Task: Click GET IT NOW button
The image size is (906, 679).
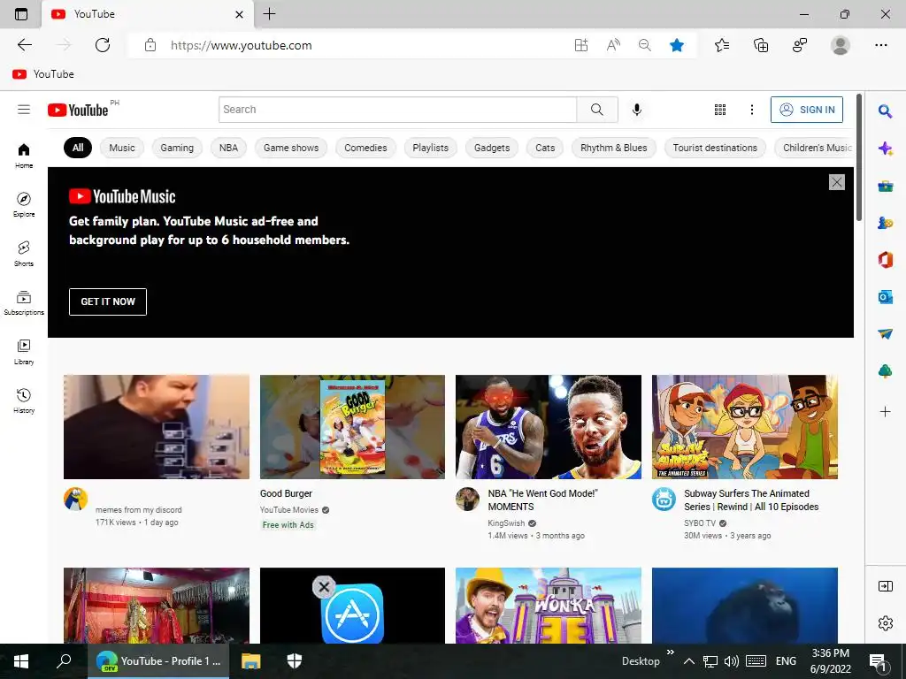Action: coord(107,301)
